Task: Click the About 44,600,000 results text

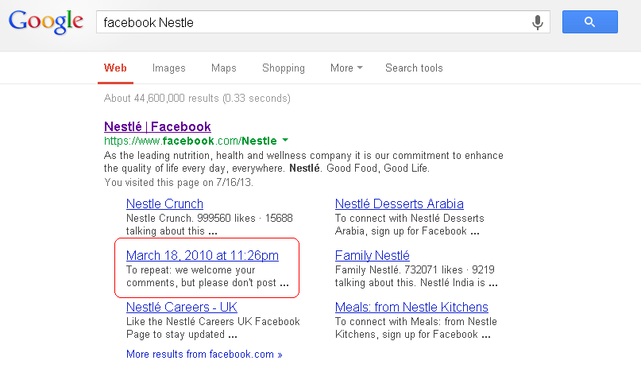Action: click(x=197, y=99)
